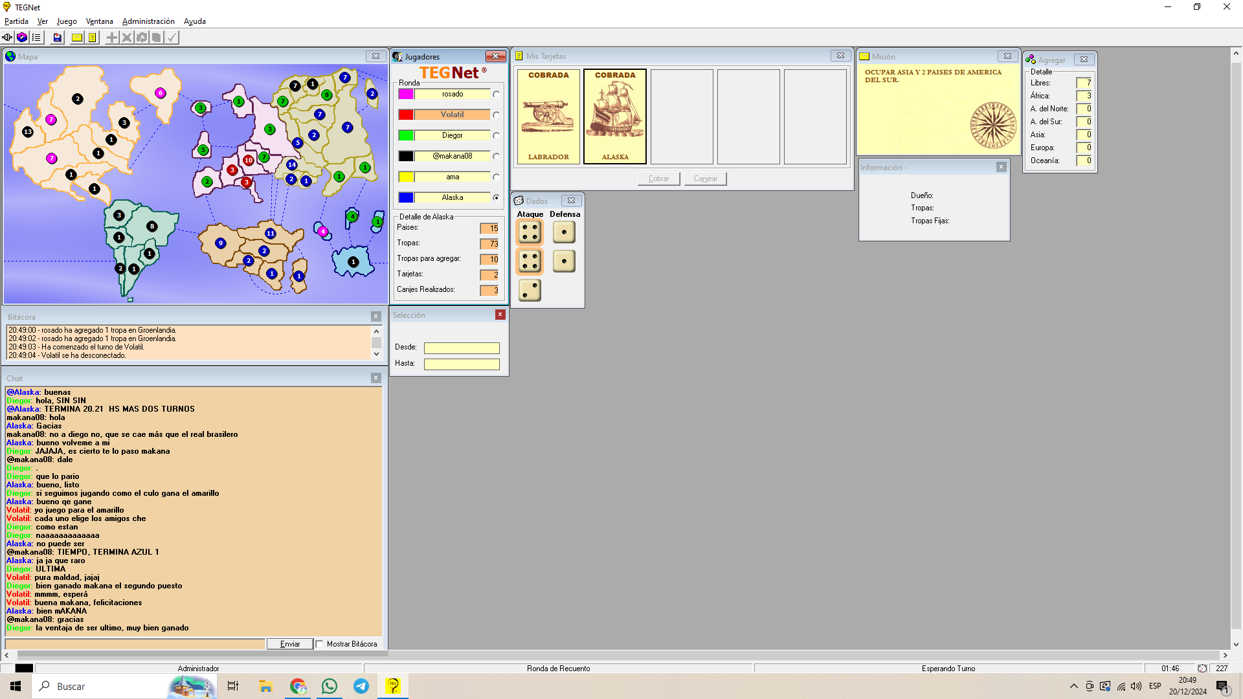Screen dimensions: 1243x699
Task: Click the Jugadores panel title icon
Action: [x=398, y=57]
